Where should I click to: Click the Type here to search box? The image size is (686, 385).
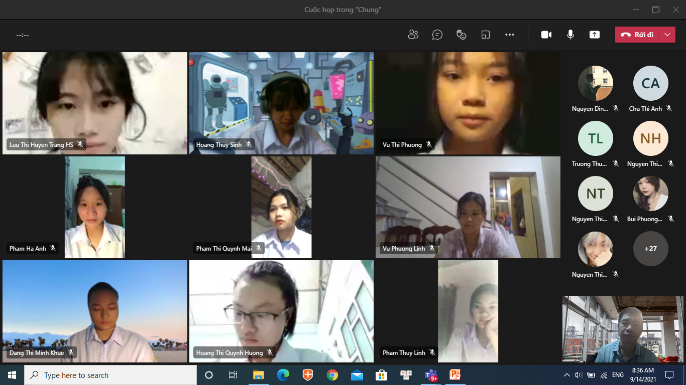[x=110, y=375]
